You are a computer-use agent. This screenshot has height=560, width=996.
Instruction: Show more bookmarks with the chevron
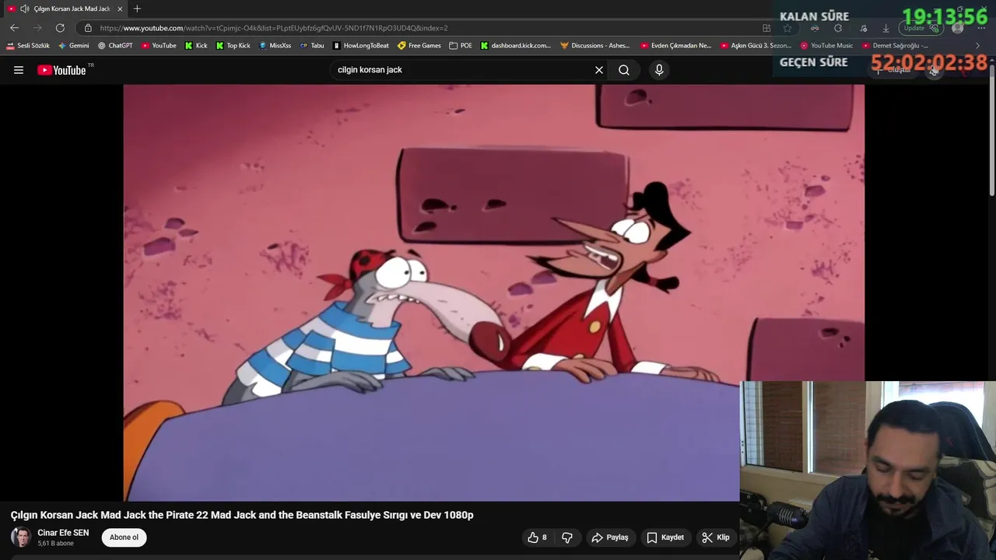tap(978, 46)
